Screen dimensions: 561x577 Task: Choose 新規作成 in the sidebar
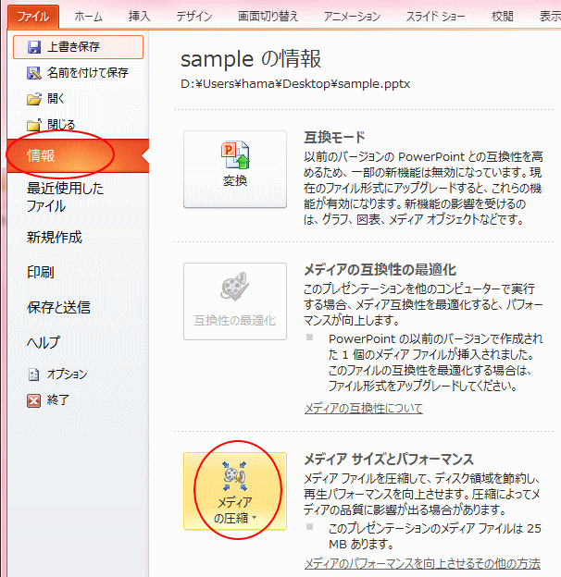(54, 238)
